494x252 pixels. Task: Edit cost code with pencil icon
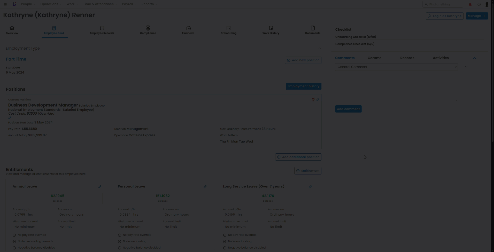tap(10, 117)
